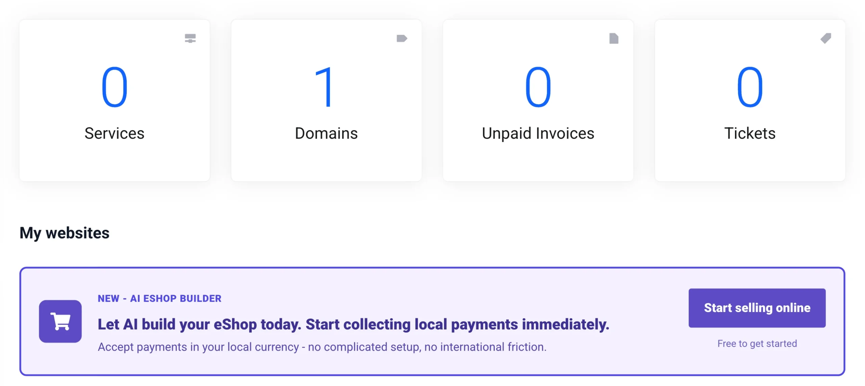Click the My websites heading
The height and width of the screenshot is (386, 865).
tap(65, 233)
